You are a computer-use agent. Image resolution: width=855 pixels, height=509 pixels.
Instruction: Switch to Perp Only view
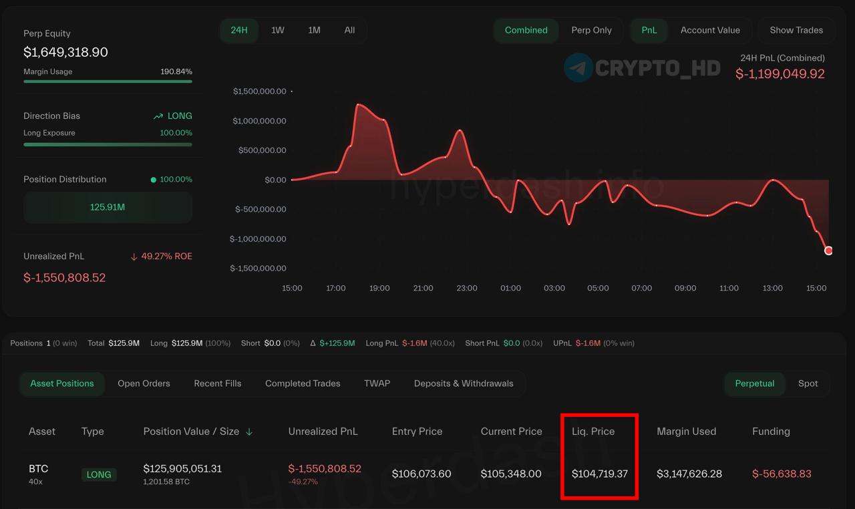pyautogui.click(x=591, y=30)
